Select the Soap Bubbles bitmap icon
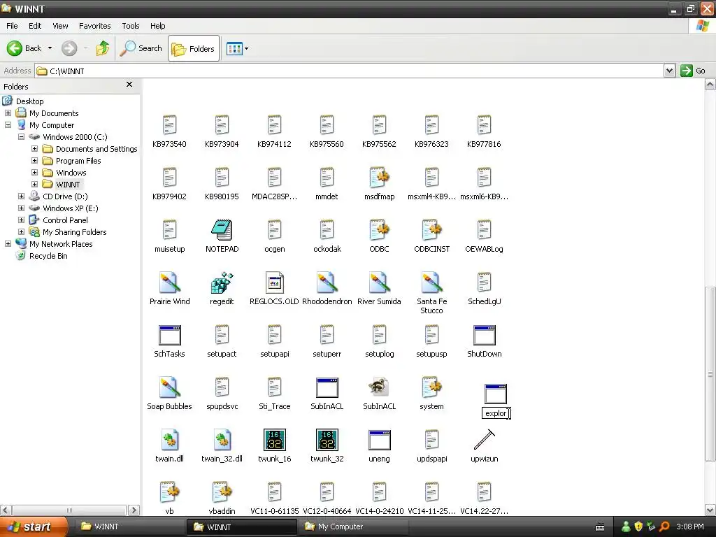 [169, 387]
